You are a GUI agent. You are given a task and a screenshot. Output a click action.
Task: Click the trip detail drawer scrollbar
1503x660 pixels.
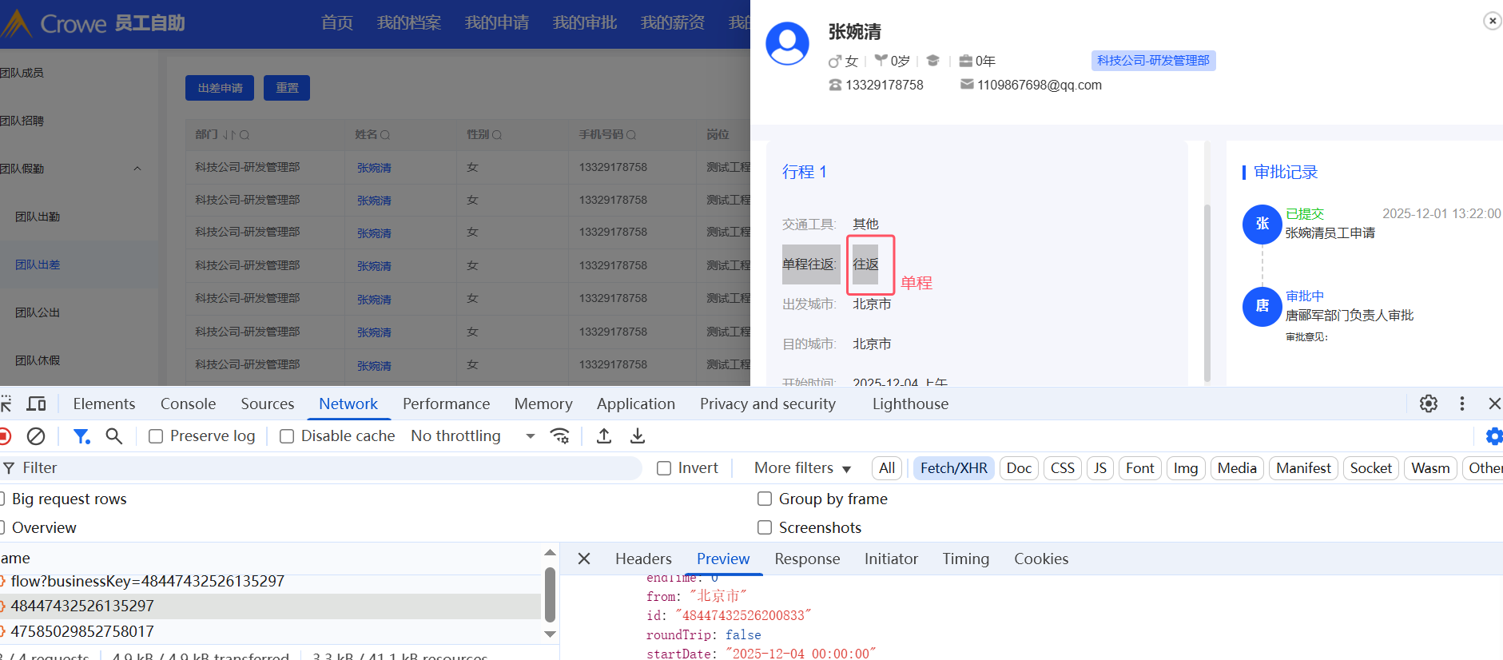click(1207, 293)
